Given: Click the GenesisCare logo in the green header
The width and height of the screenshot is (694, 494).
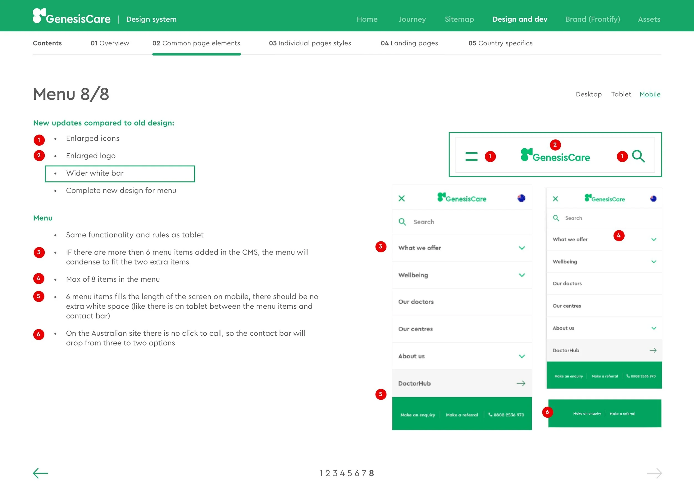Looking at the screenshot, I should 71,16.
